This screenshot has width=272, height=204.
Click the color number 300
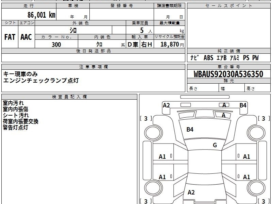pyautogui.click(x=56, y=45)
